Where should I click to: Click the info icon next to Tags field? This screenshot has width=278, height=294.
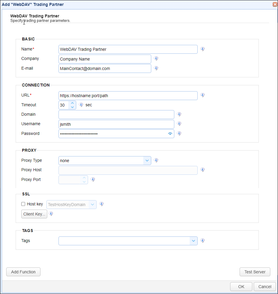pyautogui.click(x=202, y=241)
